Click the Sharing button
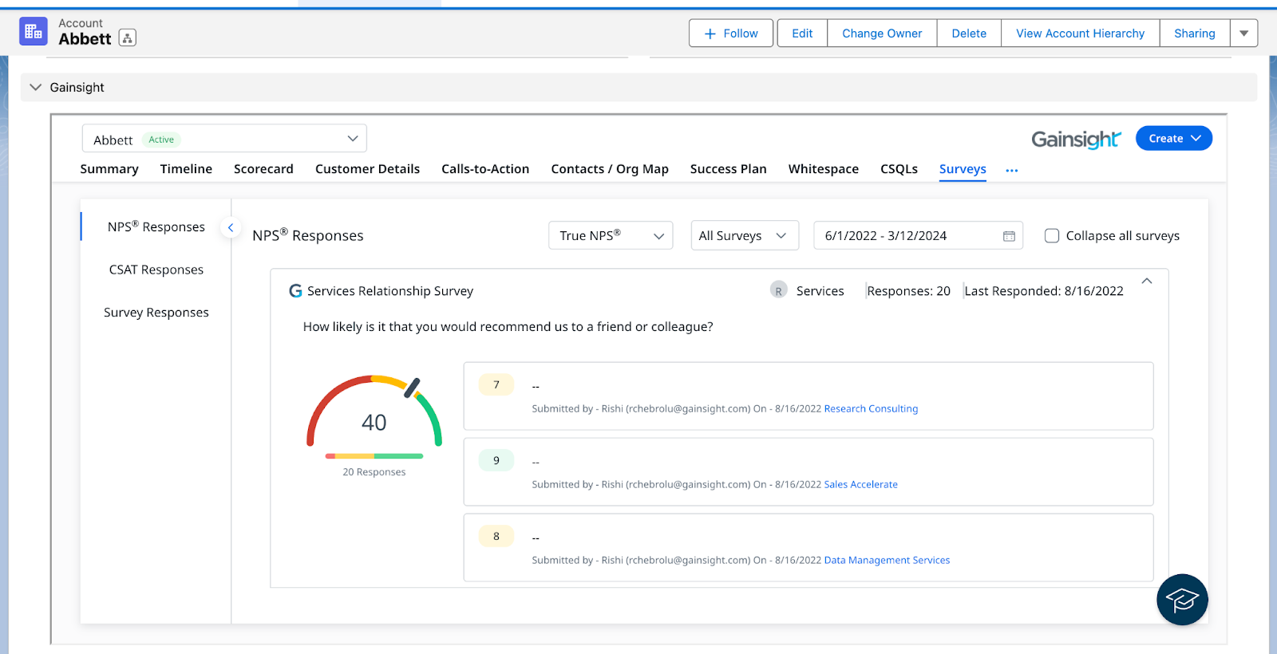 (1195, 33)
